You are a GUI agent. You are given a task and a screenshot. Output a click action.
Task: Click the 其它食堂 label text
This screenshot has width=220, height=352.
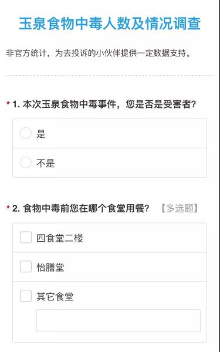coord(55,296)
